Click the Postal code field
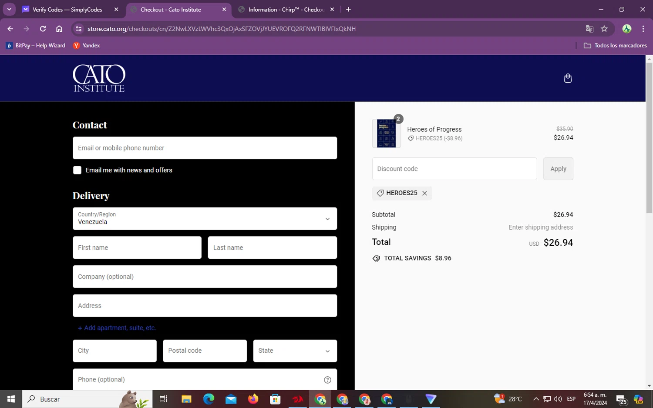The width and height of the screenshot is (653, 408). (205, 351)
